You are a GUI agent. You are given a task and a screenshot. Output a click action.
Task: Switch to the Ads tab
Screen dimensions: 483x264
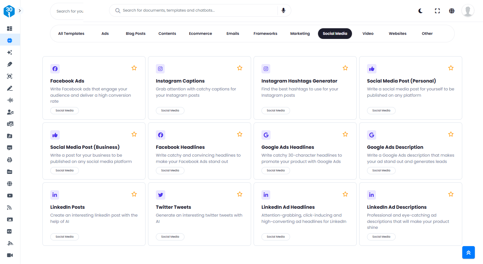(x=105, y=34)
